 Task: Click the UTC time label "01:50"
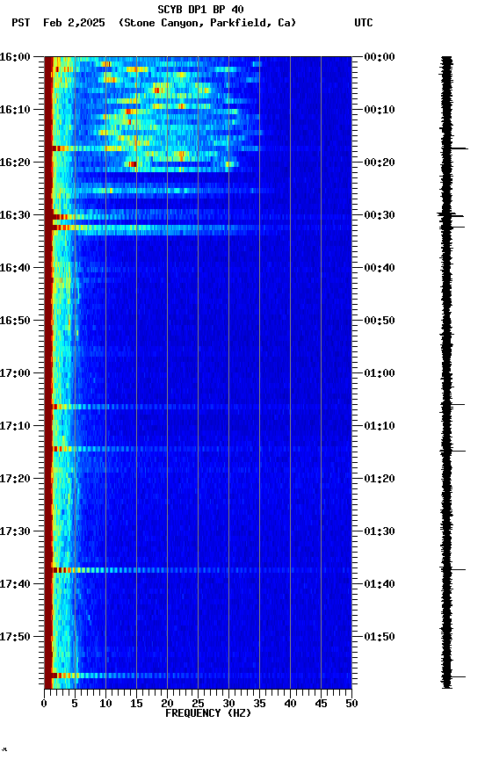380,637
